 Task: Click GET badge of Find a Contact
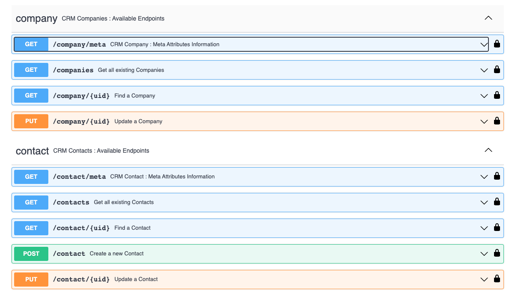(x=31, y=228)
